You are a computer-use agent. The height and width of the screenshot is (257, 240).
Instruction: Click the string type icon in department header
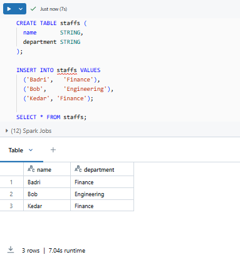(x=78, y=169)
